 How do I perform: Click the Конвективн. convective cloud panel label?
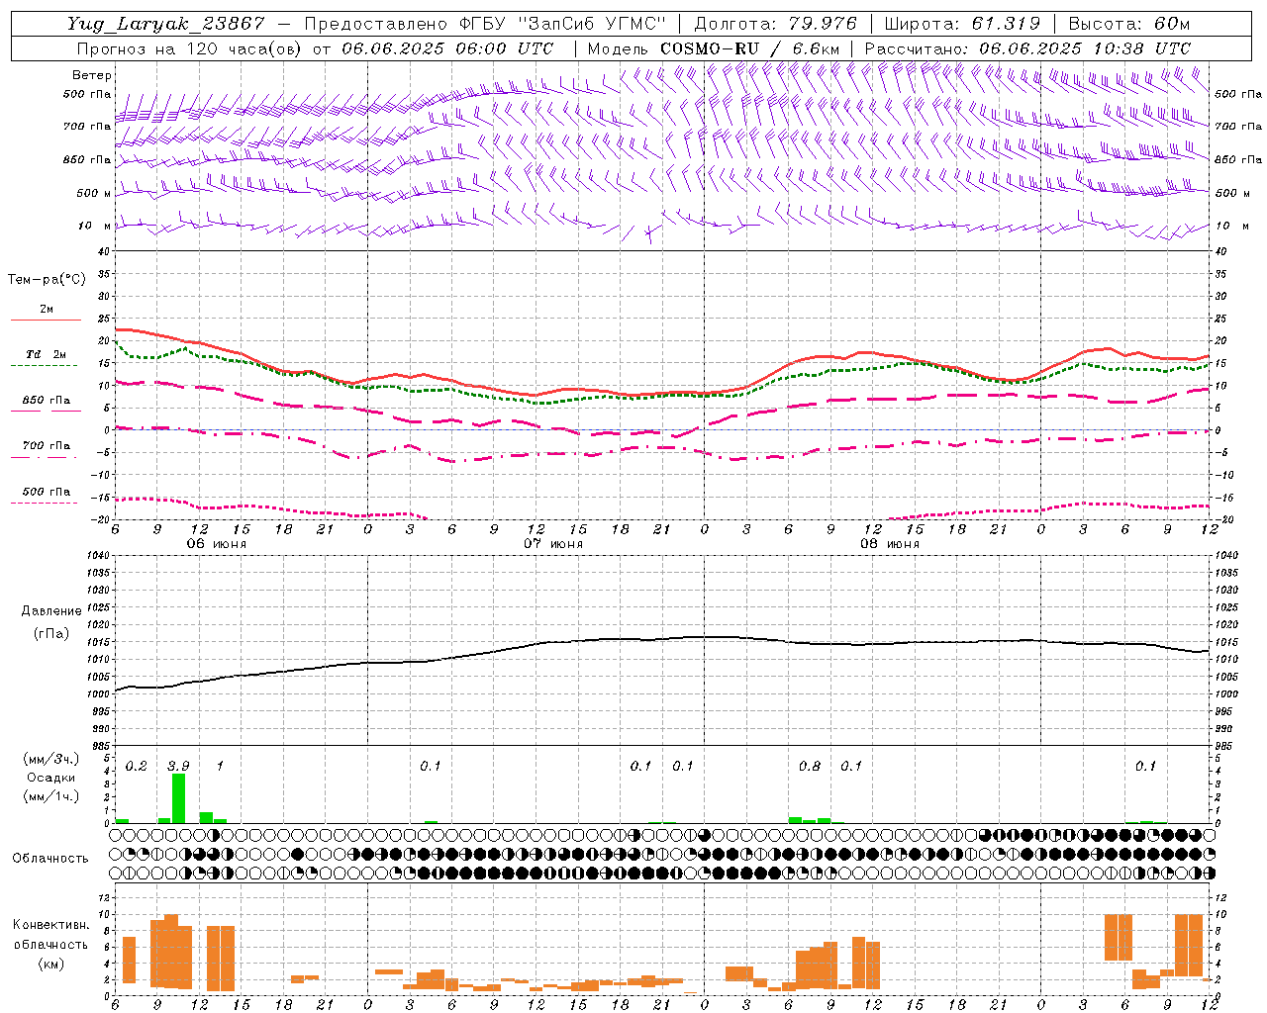coord(51,925)
